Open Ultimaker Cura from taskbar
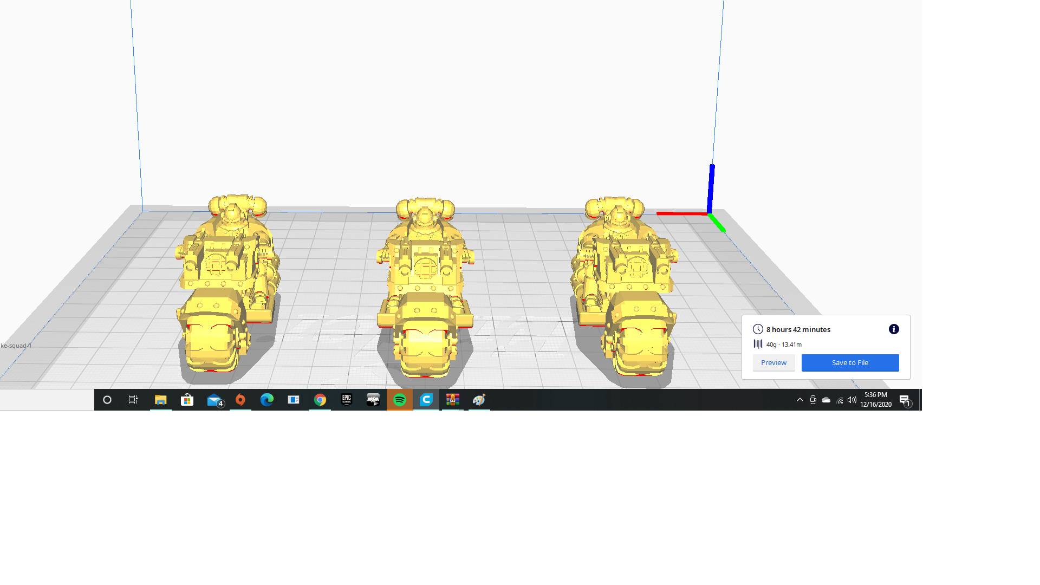Image resolution: width=1040 pixels, height=585 pixels. point(426,400)
